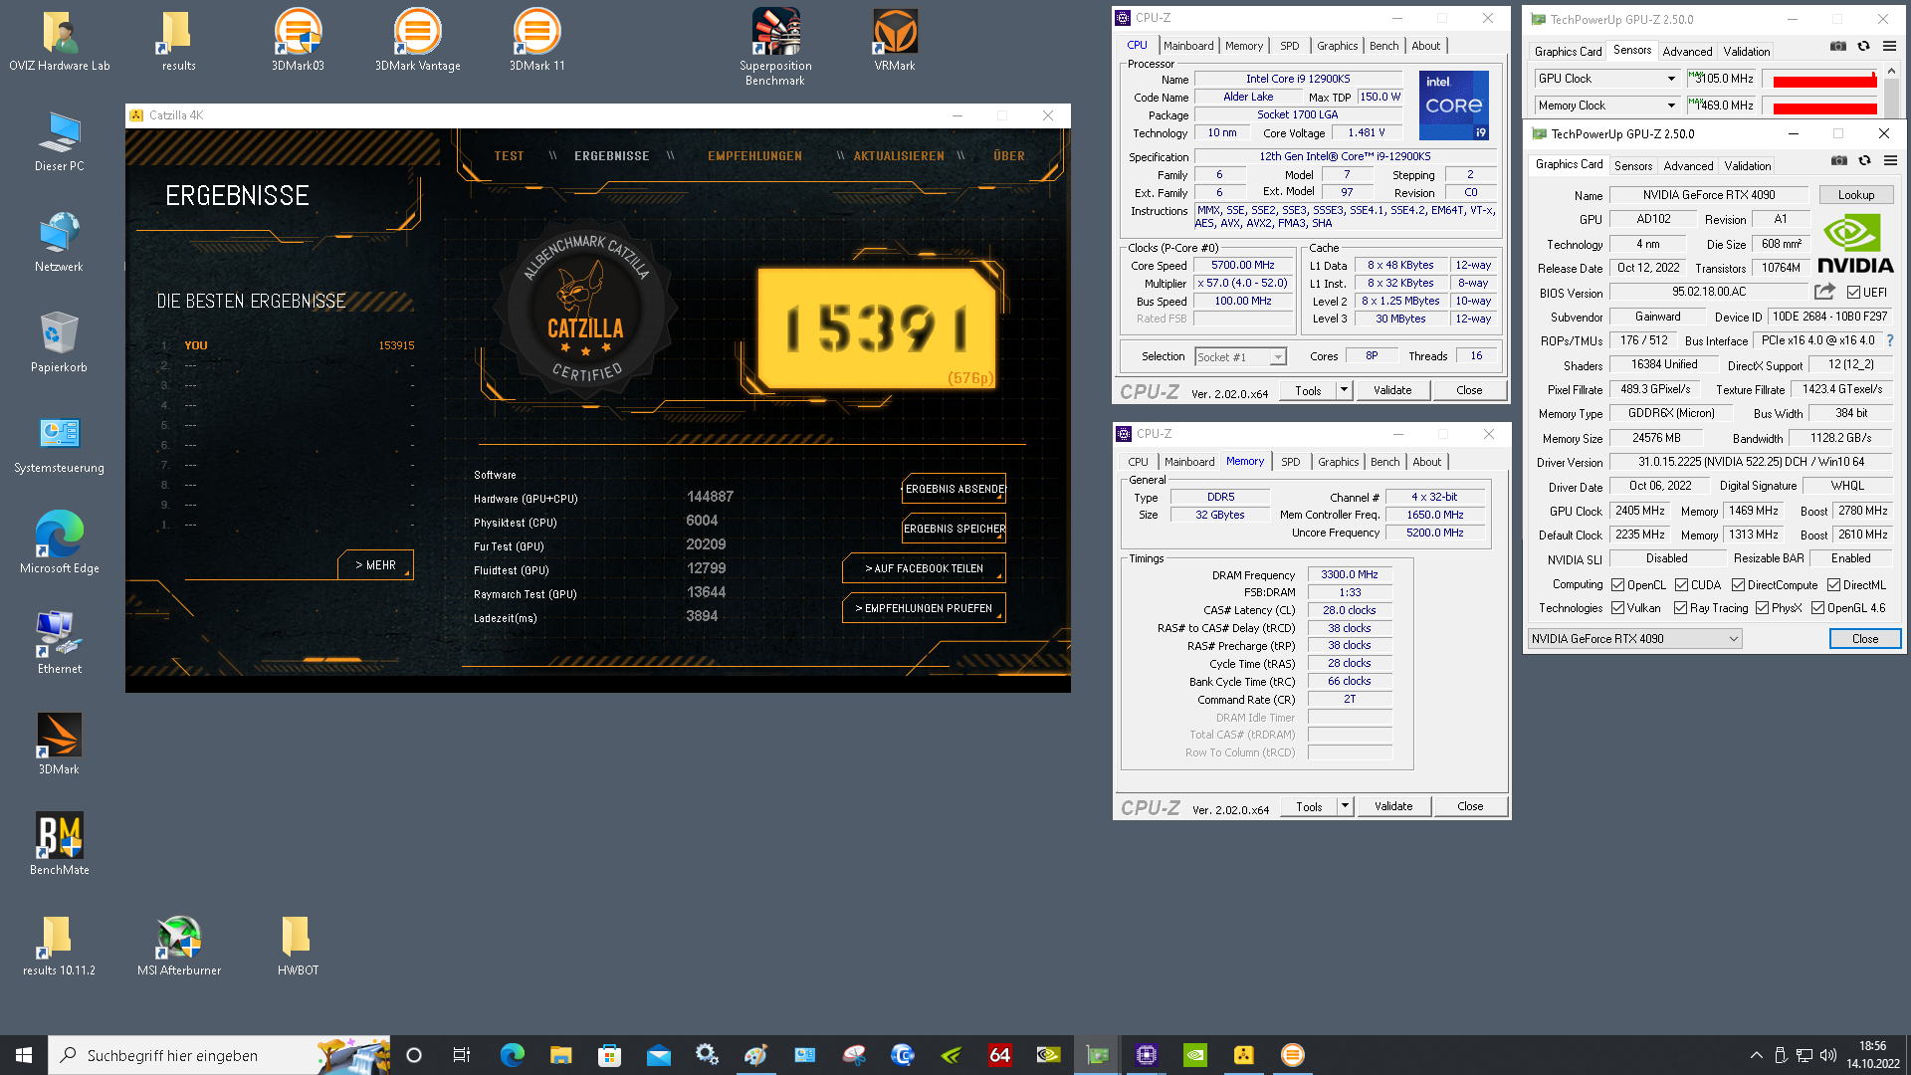Open the OVIZ Hardware Lab desktop folder
Image resolution: width=1911 pixels, height=1075 pixels.
(60, 42)
